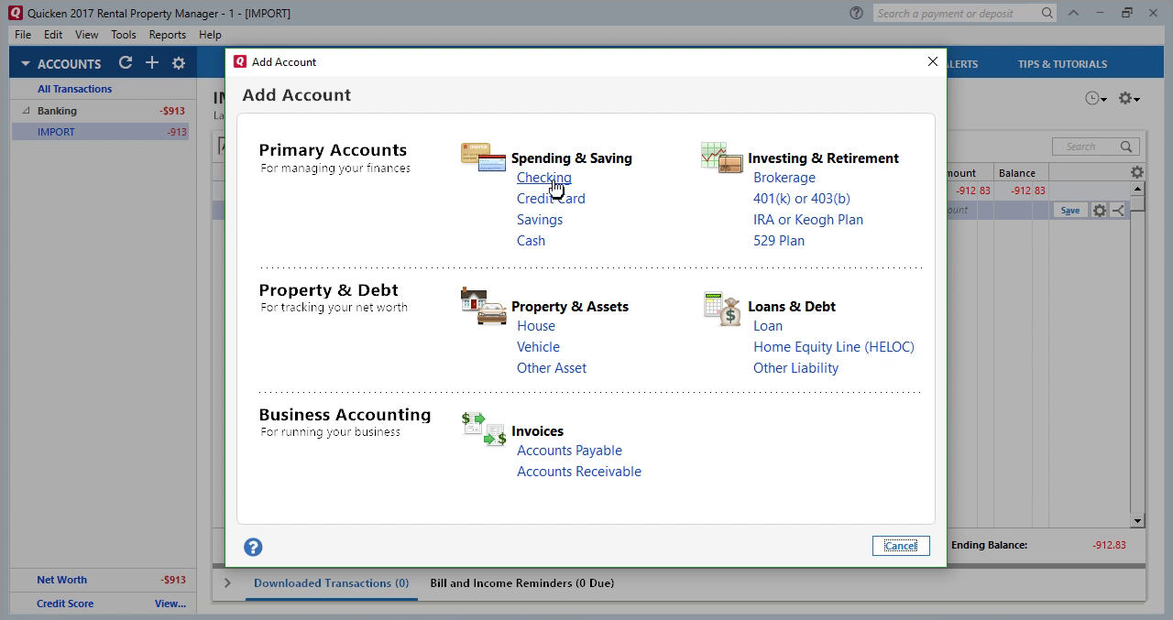The height and width of the screenshot is (620, 1173).
Task: Click the register search magnifier icon
Action: [x=1126, y=147]
